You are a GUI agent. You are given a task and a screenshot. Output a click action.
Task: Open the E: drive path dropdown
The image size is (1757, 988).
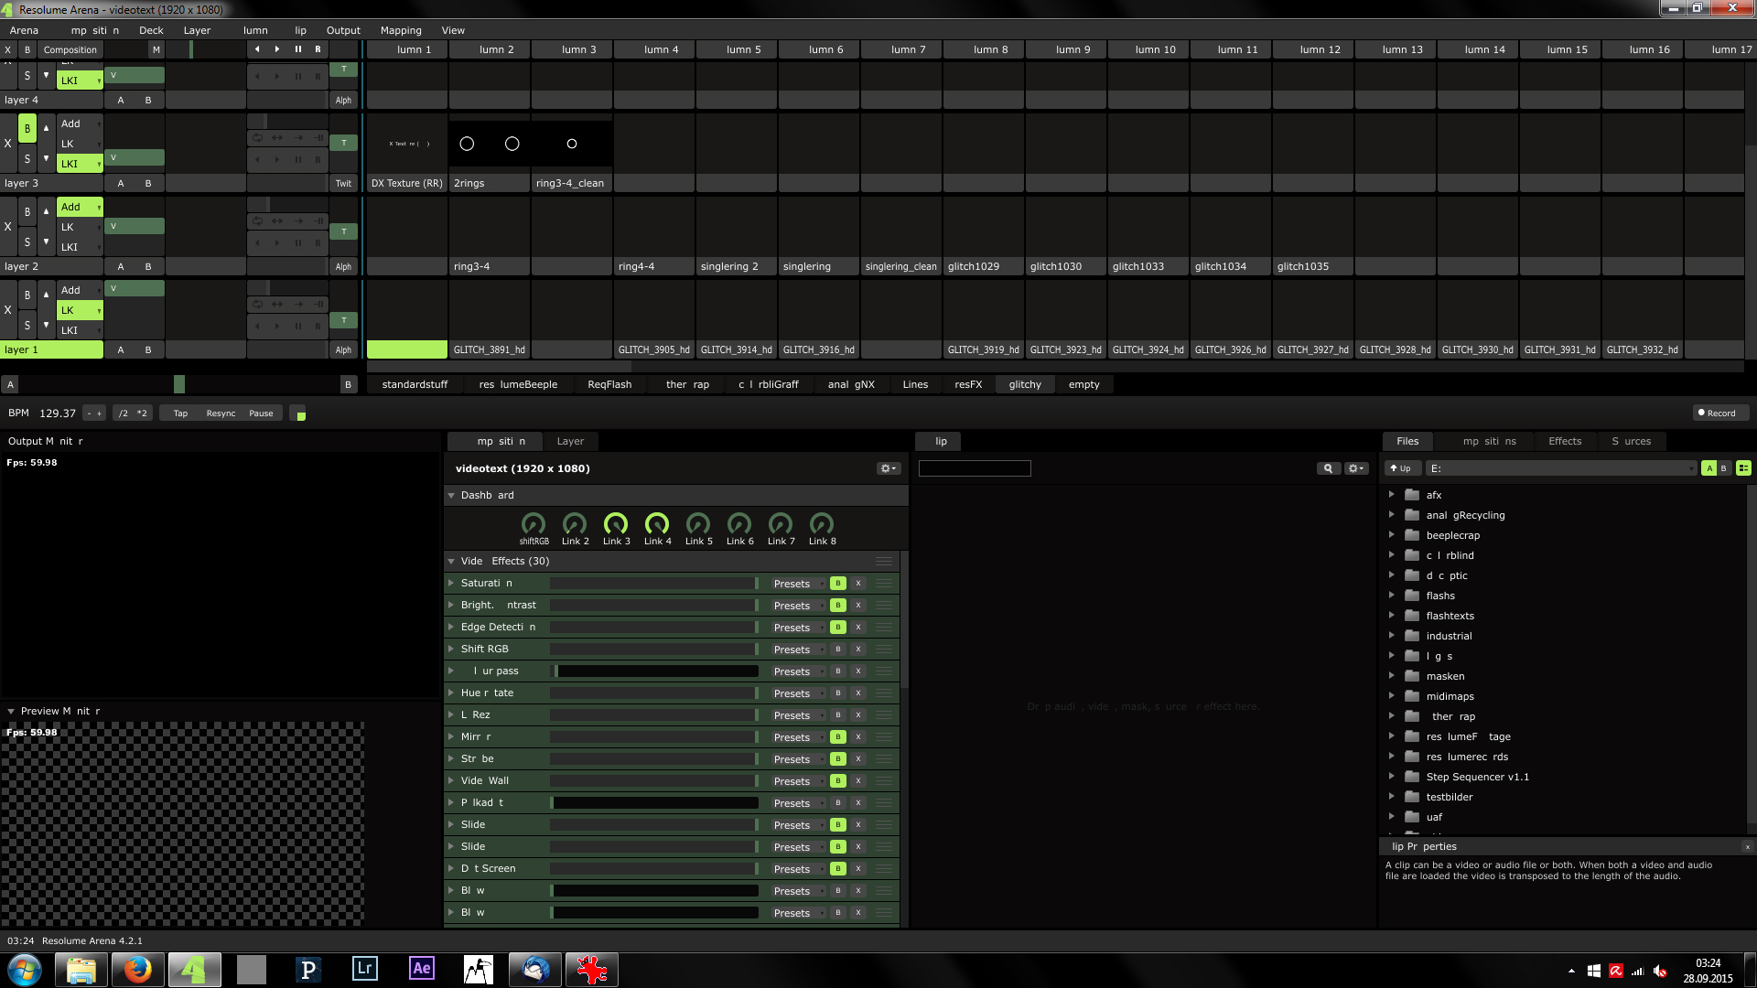(1689, 468)
